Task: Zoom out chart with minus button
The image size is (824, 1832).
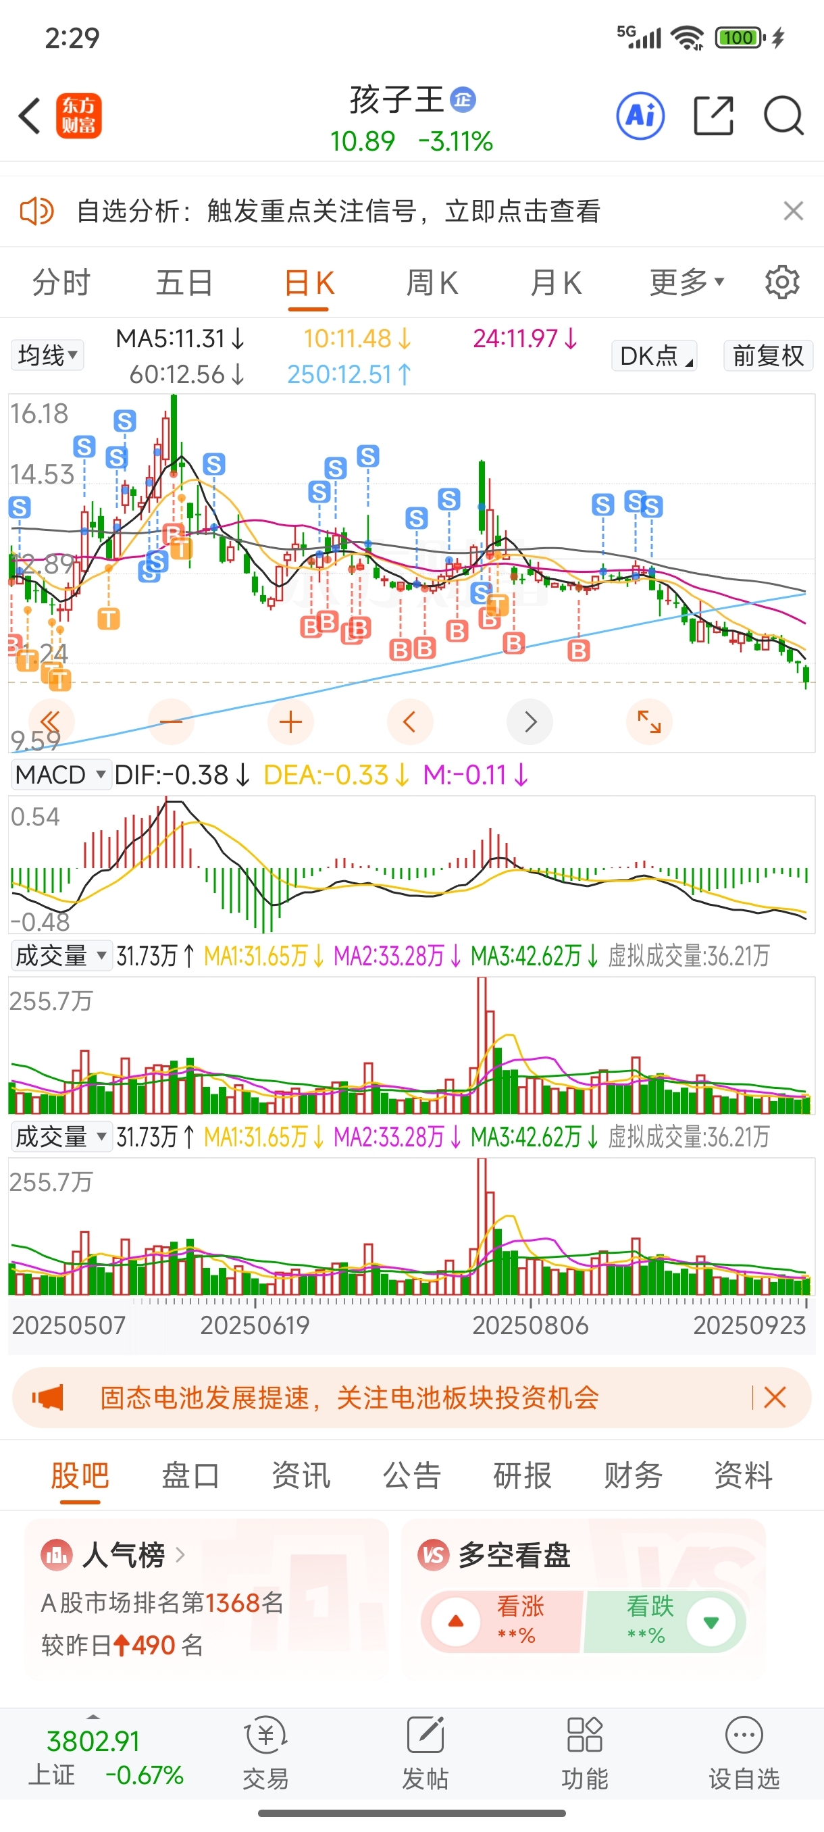Action: [x=171, y=722]
